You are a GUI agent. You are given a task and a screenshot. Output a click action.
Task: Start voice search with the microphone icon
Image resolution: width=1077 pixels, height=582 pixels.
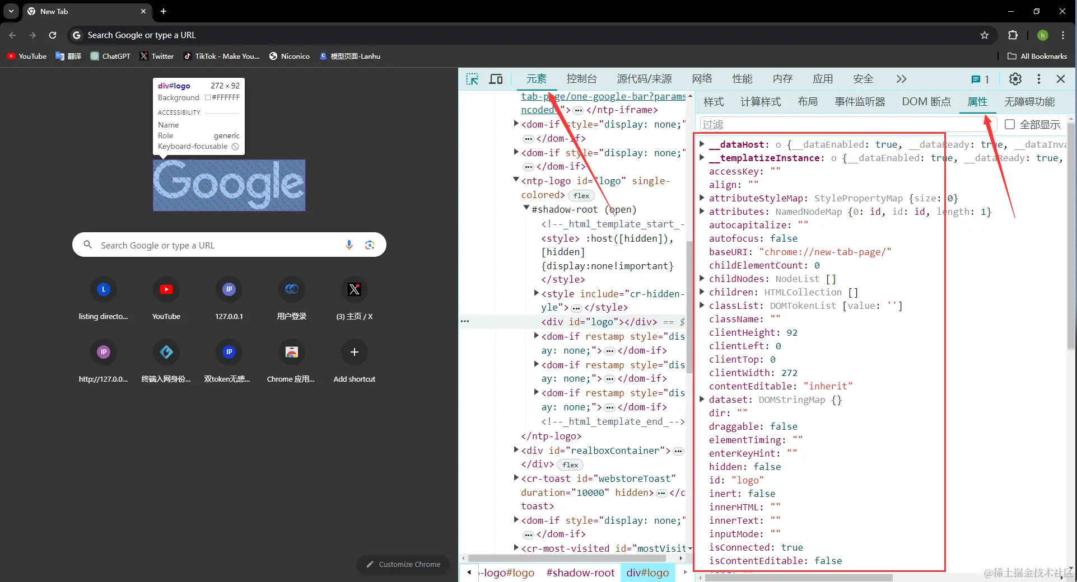click(349, 245)
